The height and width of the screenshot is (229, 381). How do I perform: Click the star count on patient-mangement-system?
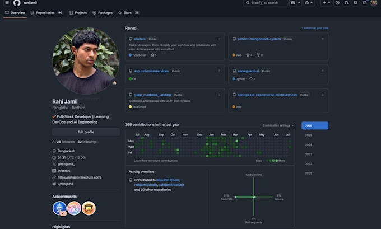pyautogui.click(x=249, y=55)
